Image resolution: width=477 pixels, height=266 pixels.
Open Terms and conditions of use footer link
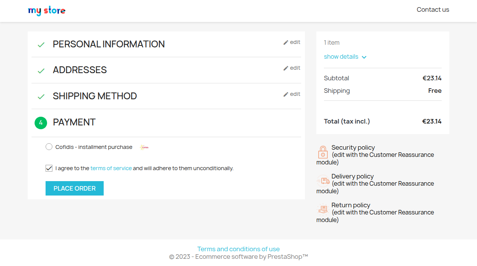(x=238, y=249)
